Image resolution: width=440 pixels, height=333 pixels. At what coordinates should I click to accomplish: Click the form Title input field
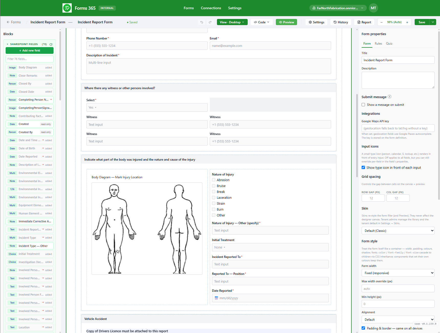tap(398, 60)
